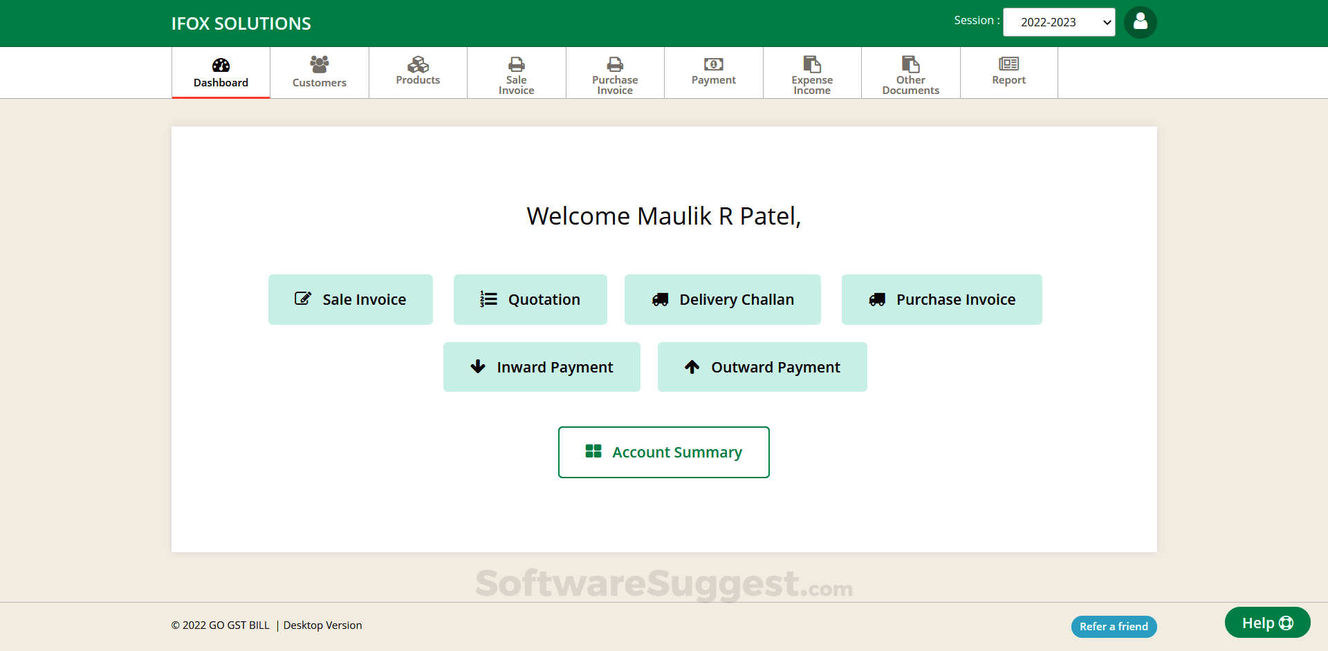Open the Other Documents menu
This screenshot has height=651, width=1328.
[910, 73]
